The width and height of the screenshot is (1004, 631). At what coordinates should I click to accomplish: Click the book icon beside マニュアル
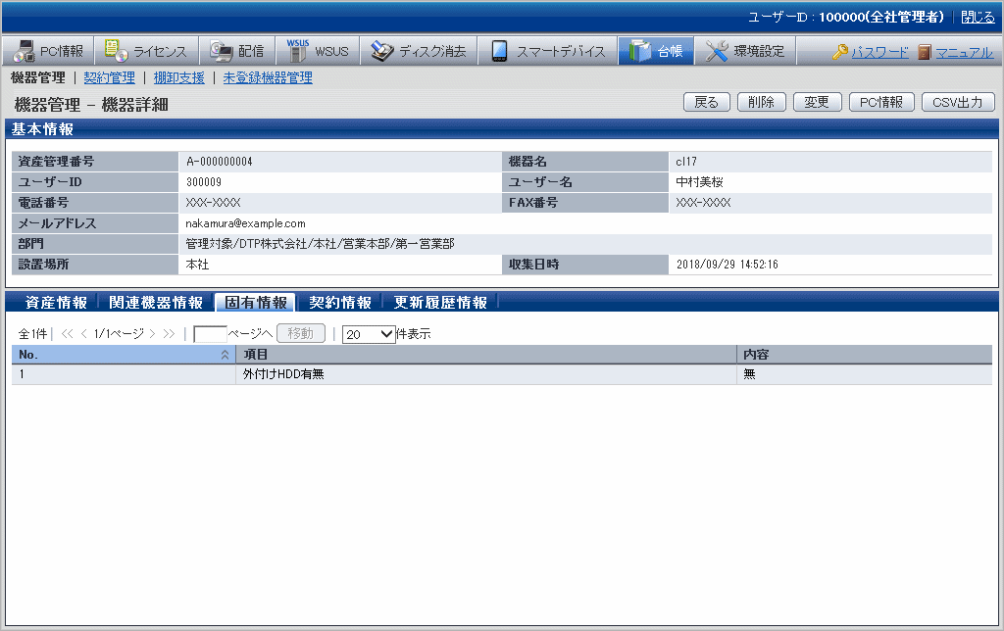(924, 52)
